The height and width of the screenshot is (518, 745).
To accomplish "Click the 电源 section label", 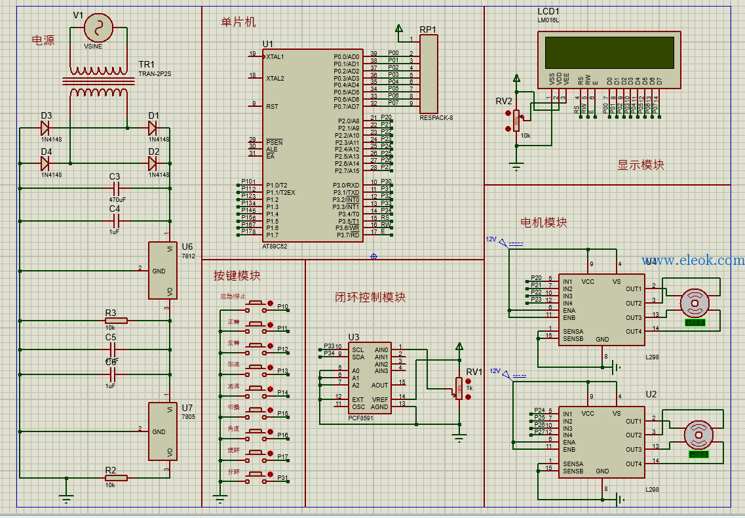I will tap(43, 41).
